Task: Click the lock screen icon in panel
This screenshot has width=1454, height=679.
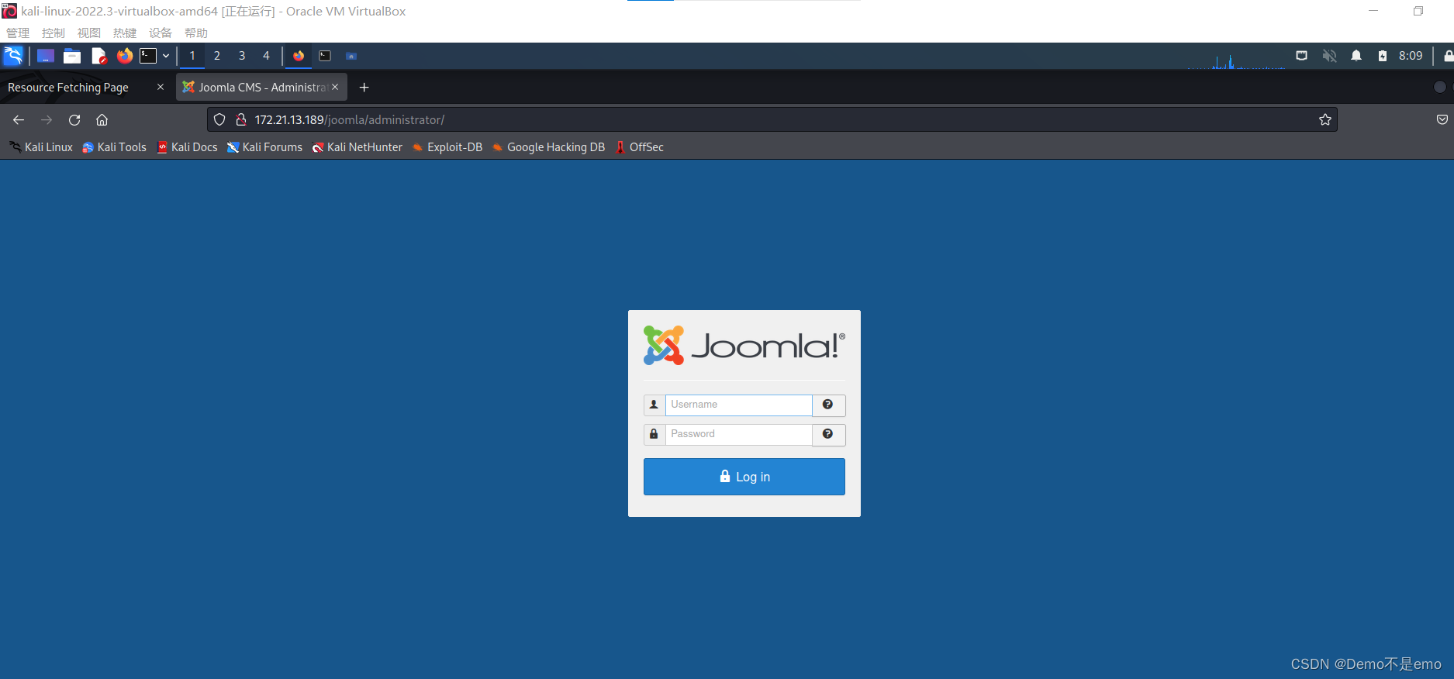Action: pos(1448,56)
